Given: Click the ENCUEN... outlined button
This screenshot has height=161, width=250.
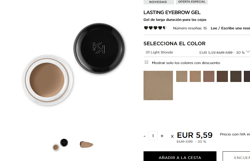Looking at the screenshot, I should [x=236, y=156].
